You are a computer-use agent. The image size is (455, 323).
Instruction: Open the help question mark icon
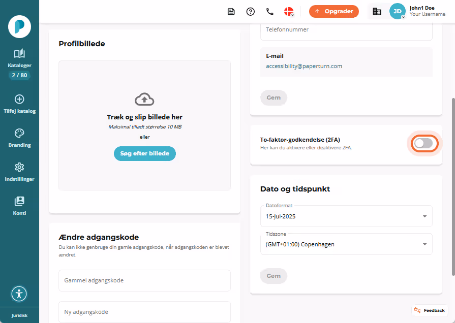pos(251,12)
